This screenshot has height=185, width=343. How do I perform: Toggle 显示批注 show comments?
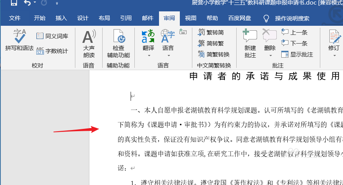[x=297, y=54]
